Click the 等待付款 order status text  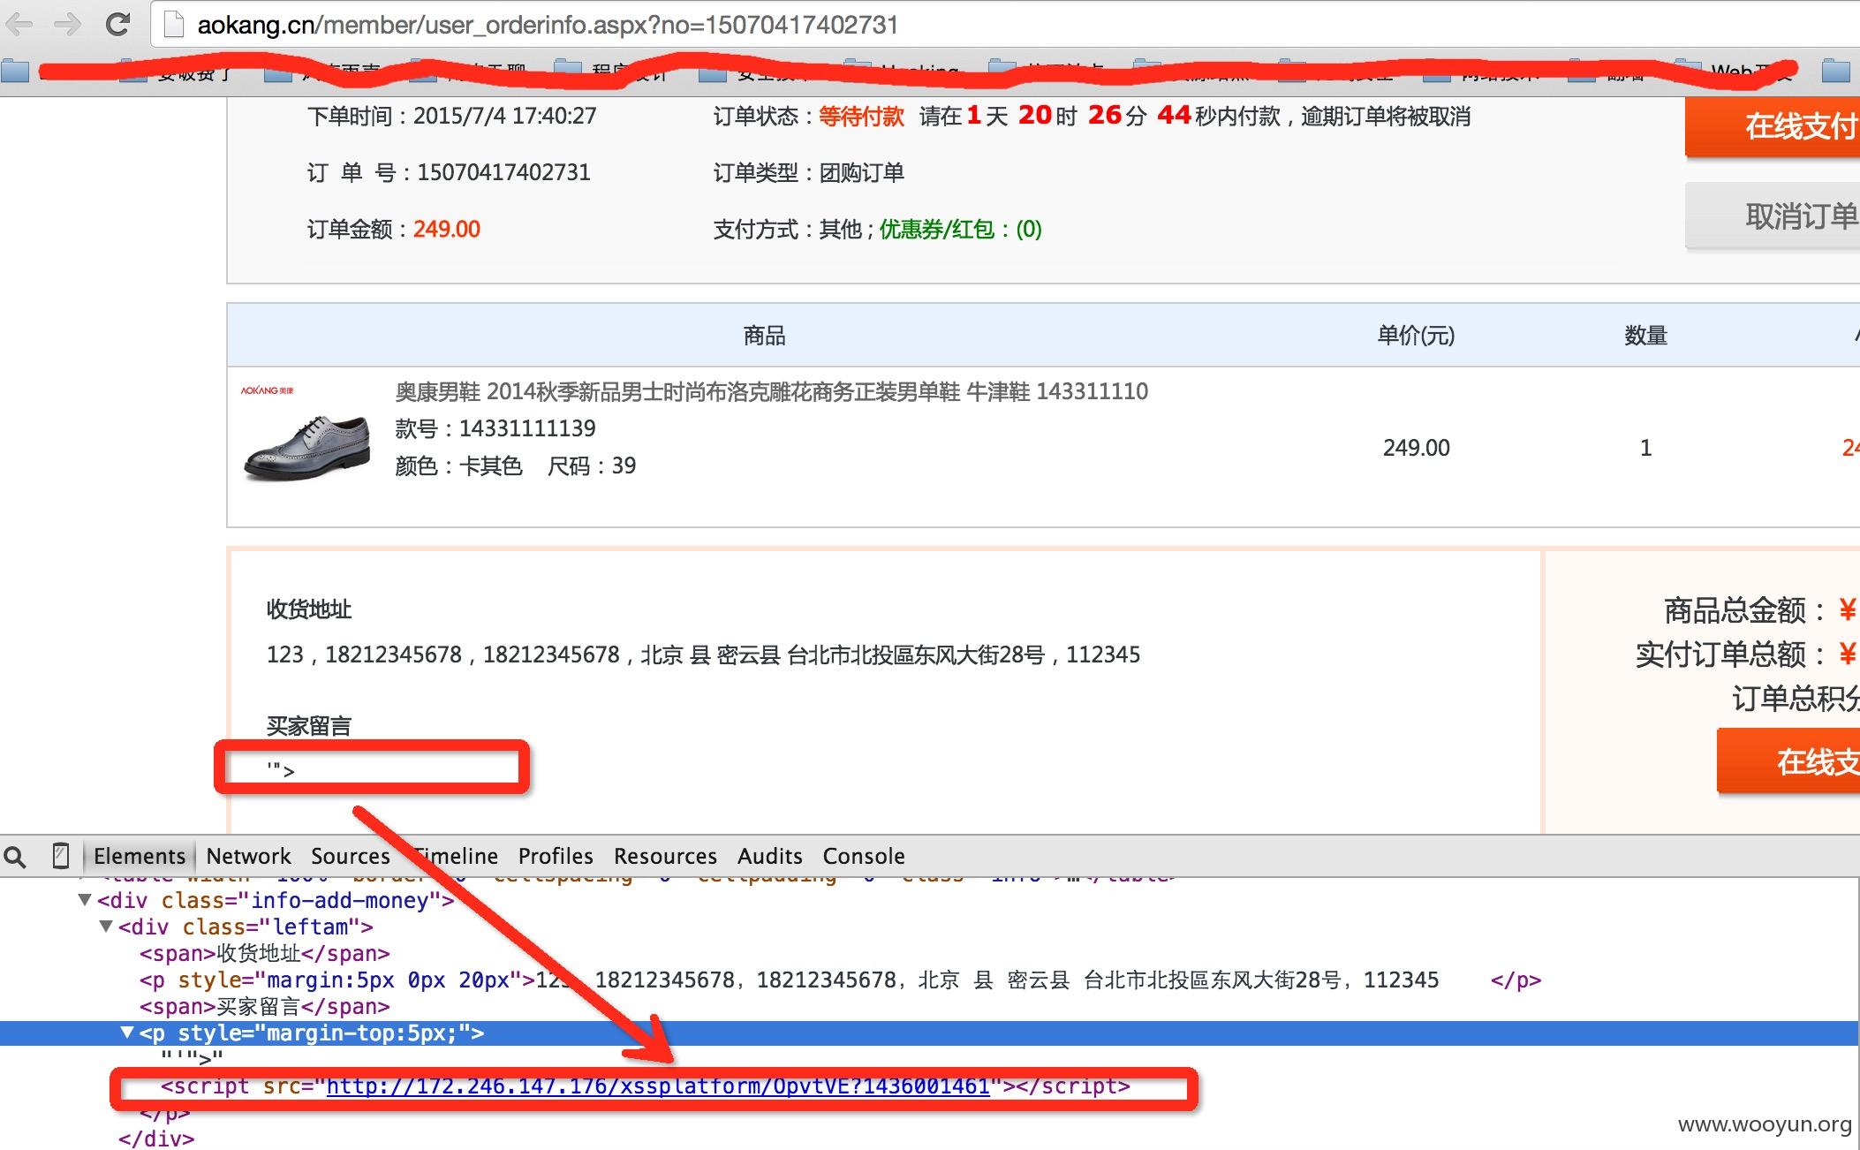[x=861, y=116]
